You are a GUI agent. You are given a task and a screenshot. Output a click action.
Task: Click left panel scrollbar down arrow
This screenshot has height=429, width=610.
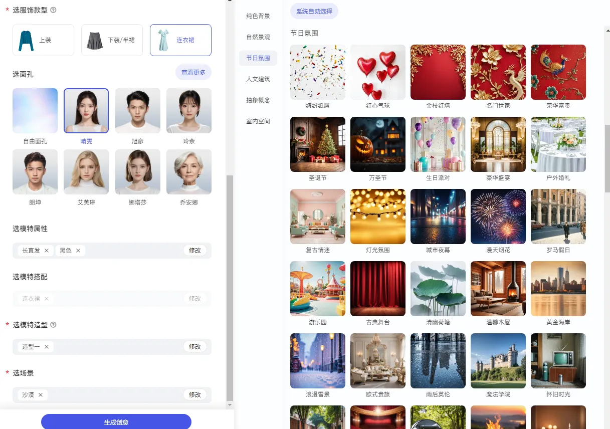point(230,405)
